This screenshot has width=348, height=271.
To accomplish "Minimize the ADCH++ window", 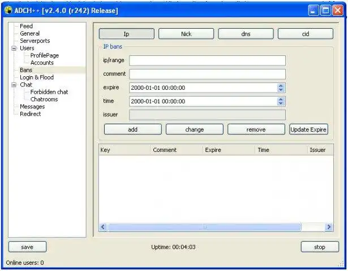I will coord(313,10).
